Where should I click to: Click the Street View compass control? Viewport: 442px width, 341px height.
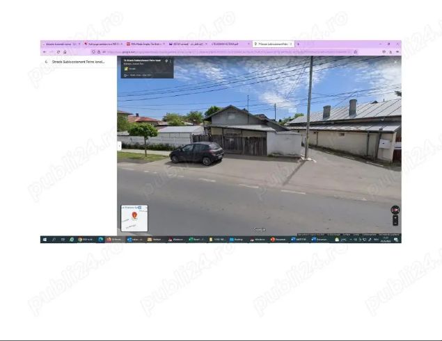tap(395, 210)
